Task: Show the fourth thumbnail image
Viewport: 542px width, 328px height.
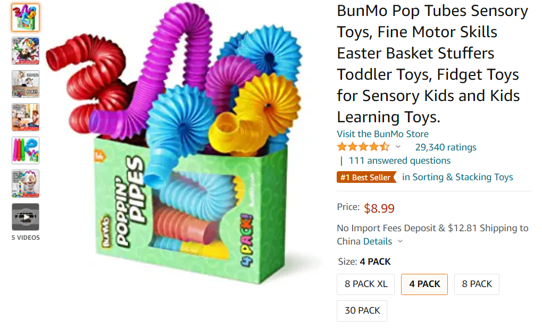Action: (x=25, y=117)
